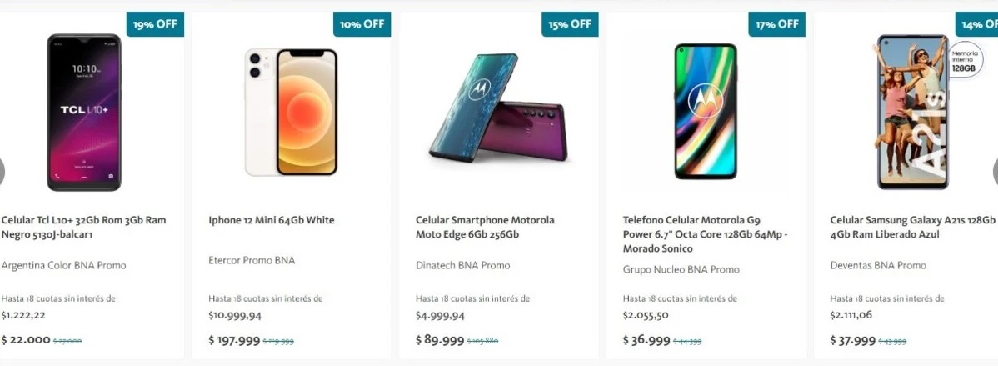Click the 15% OFF discount badge

[570, 24]
